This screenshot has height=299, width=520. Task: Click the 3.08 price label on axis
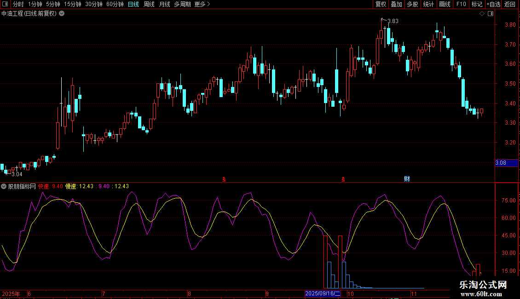click(501, 163)
